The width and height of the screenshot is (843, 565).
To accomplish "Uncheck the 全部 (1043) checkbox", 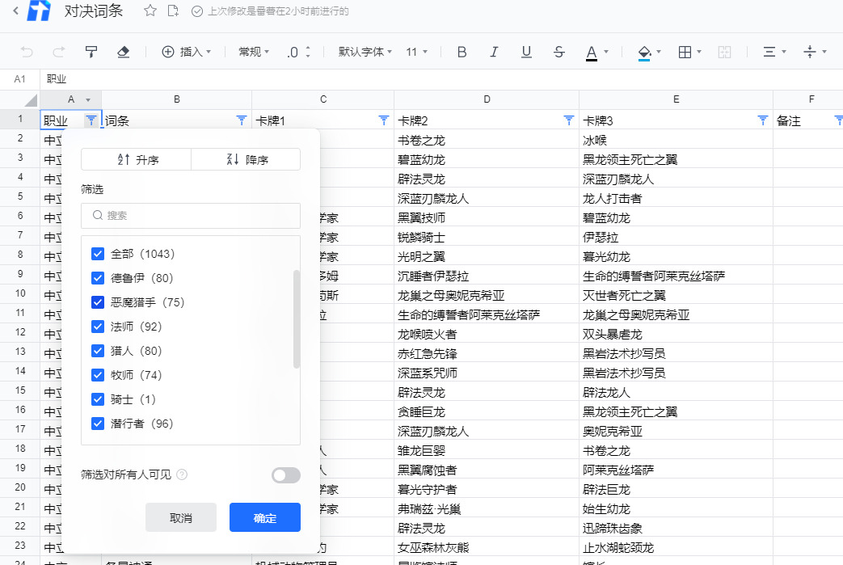I will click(98, 254).
